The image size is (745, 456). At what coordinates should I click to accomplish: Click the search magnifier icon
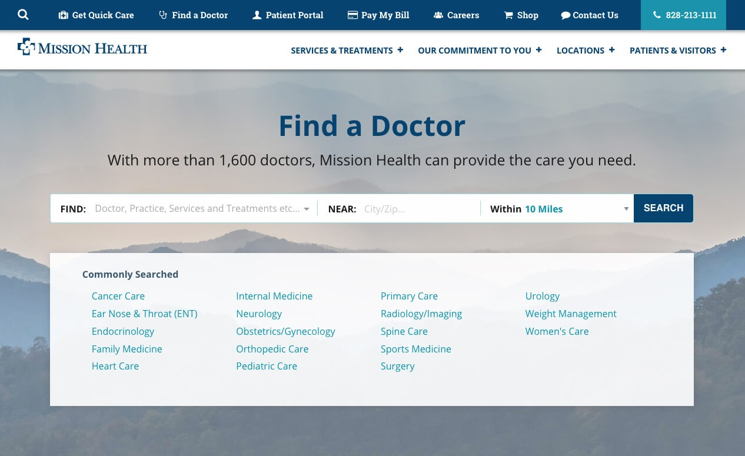23,15
